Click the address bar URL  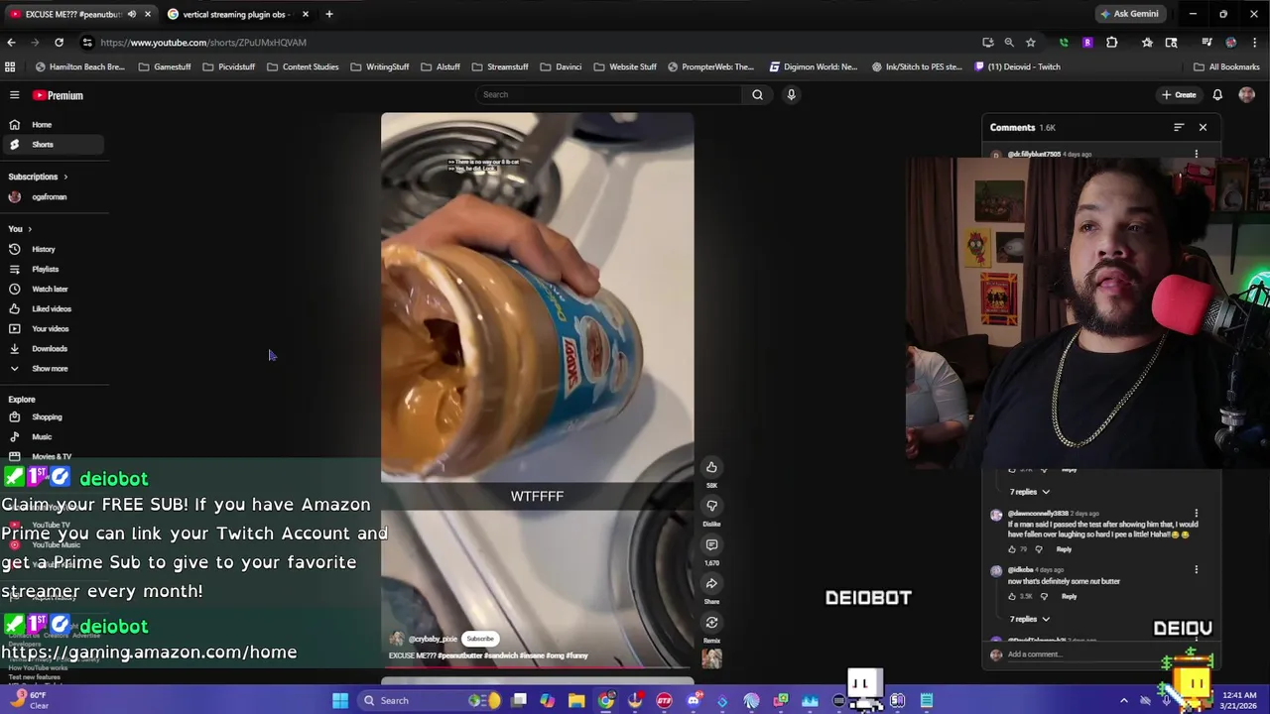pos(203,43)
